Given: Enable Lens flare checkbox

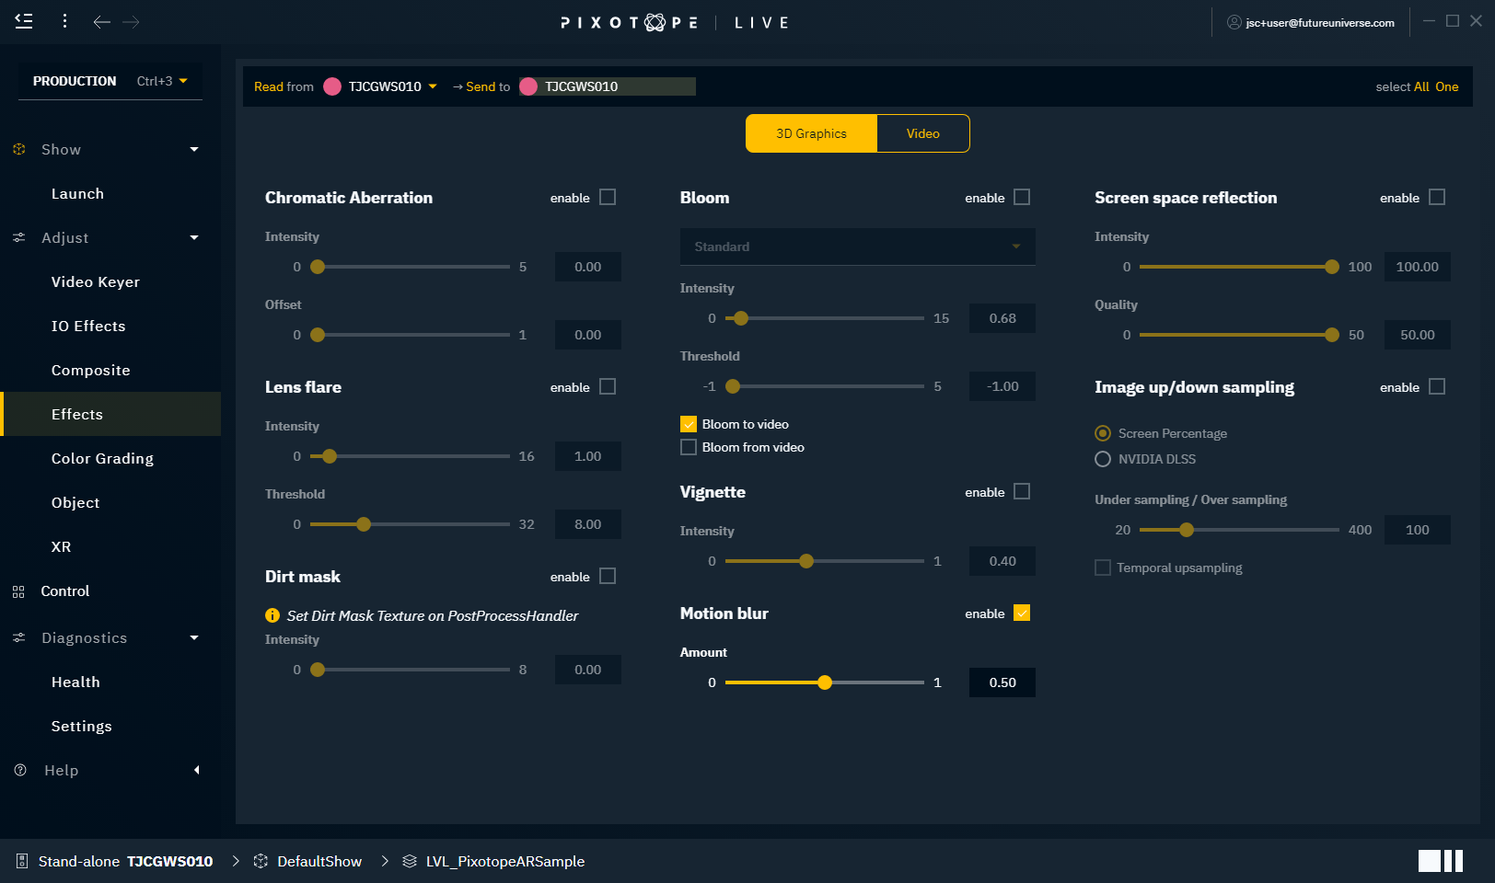Looking at the screenshot, I should click(608, 386).
